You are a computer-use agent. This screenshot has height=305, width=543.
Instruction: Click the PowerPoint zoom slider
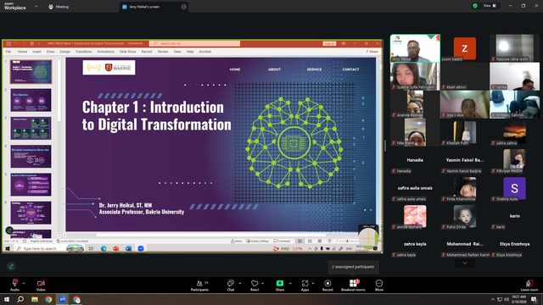pos(347,241)
